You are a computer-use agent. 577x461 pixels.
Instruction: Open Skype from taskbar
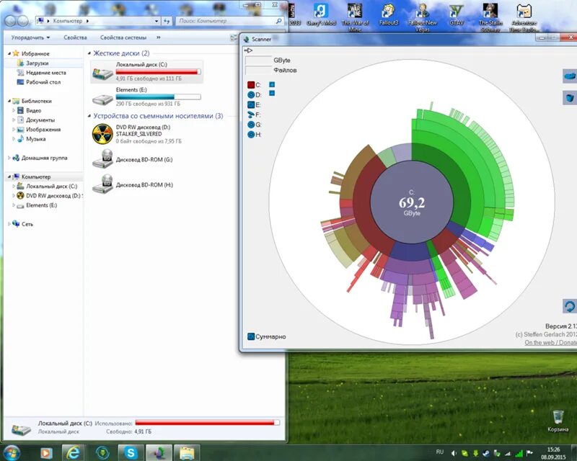pos(131,452)
